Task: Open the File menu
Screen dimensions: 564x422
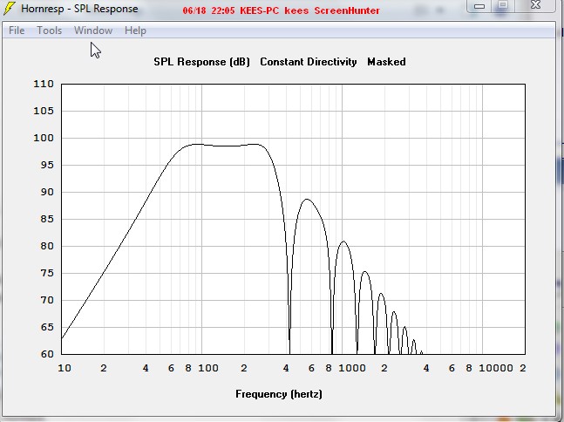Action: pos(17,31)
